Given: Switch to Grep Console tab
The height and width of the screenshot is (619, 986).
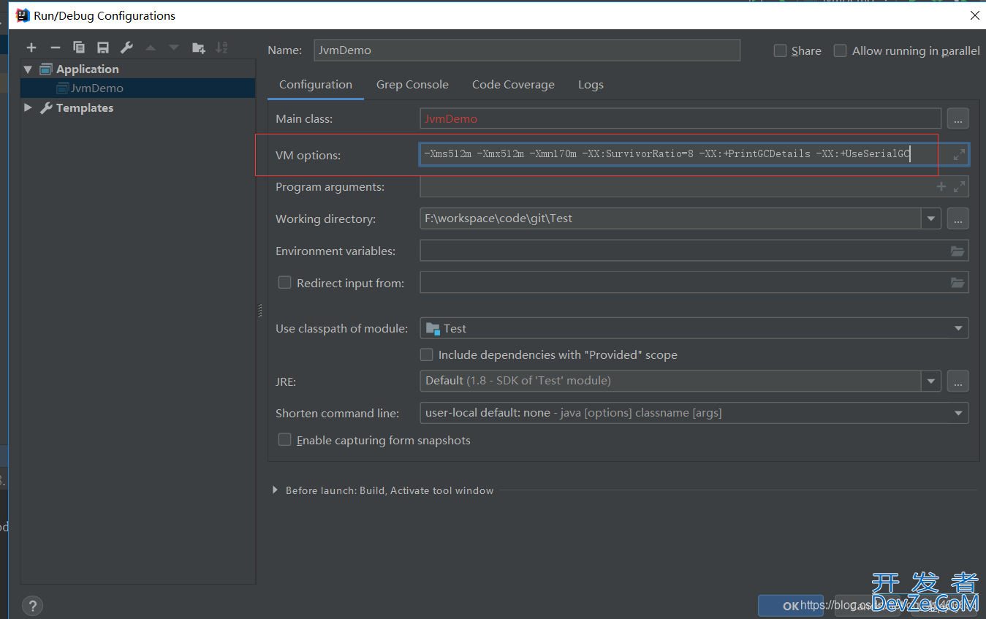Looking at the screenshot, I should pos(412,85).
